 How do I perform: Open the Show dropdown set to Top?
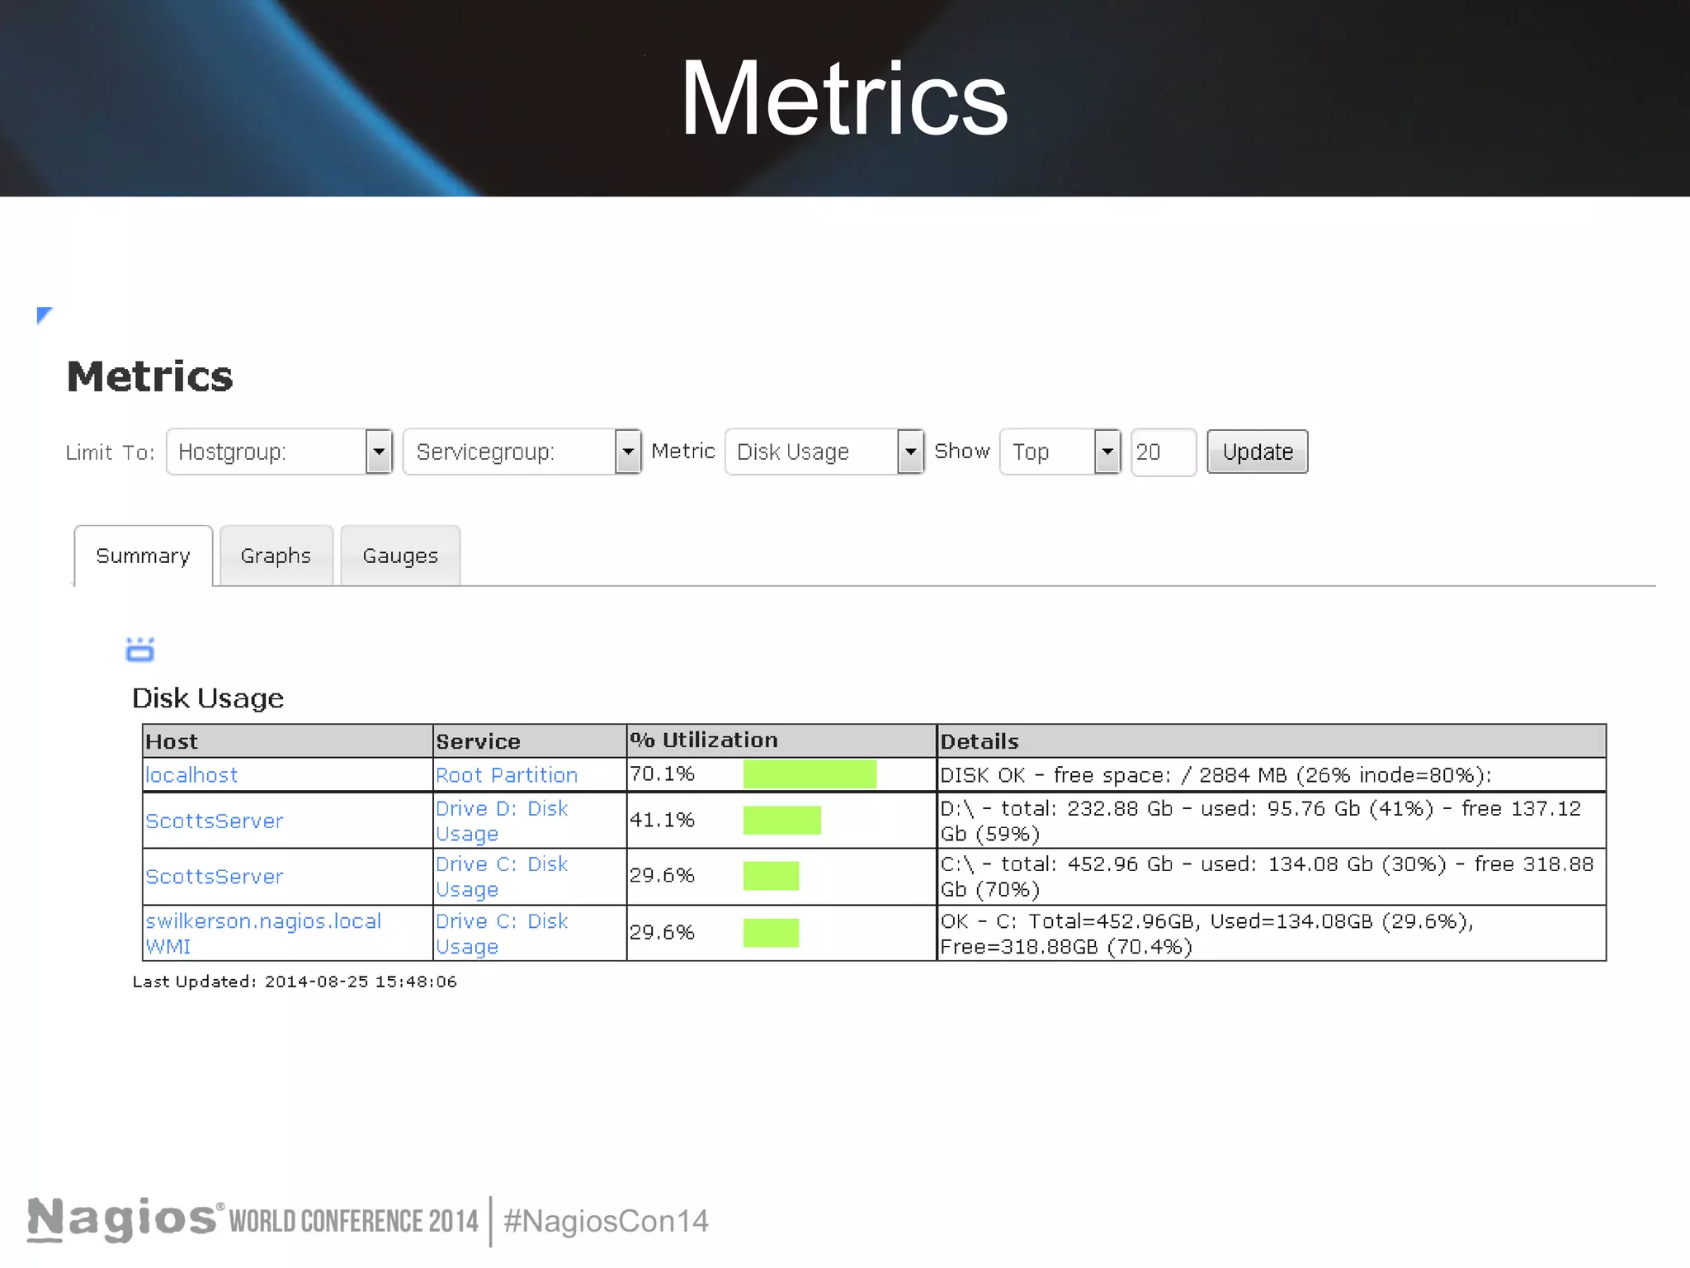point(1060,452)
